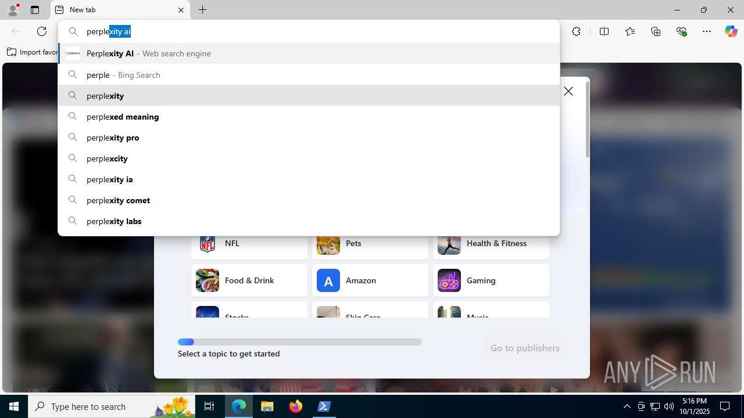744x418 pixels.
Task: Click Import favorites bookmark item
Action: tap(32, 52)
